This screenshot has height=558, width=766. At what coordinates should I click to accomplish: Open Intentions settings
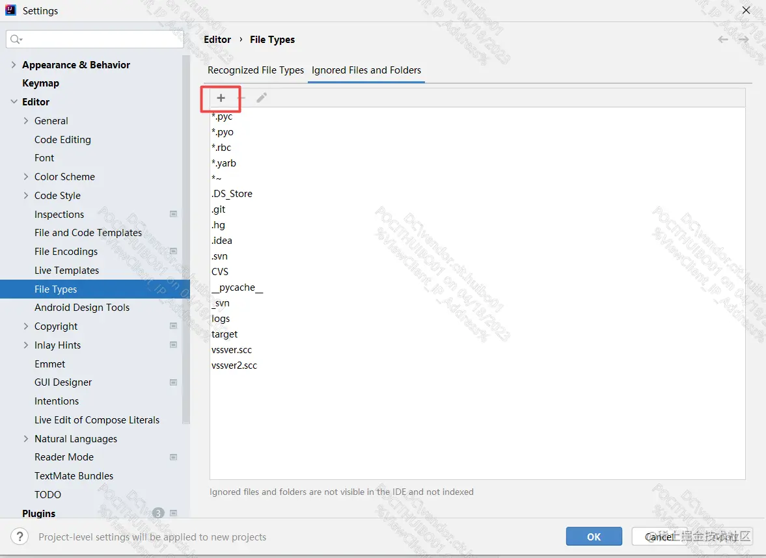[x=56, y=401]
